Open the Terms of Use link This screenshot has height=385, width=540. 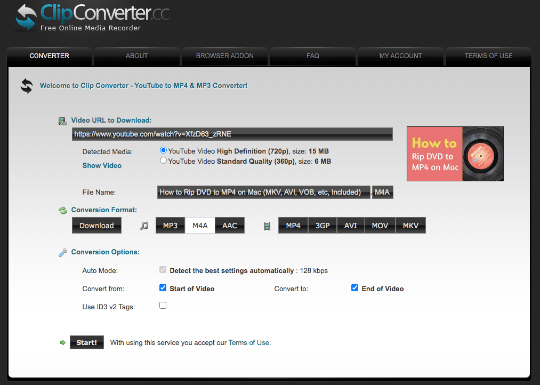click(248, 342)
